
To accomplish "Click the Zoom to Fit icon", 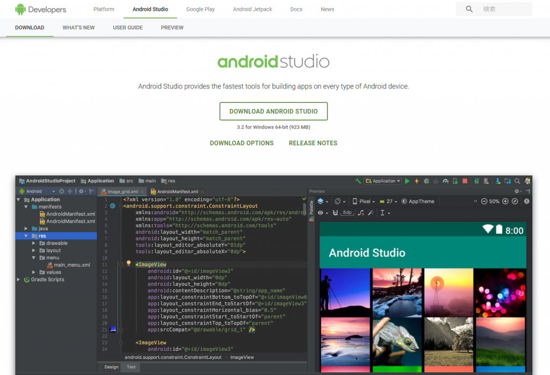I will click(515, 201).
